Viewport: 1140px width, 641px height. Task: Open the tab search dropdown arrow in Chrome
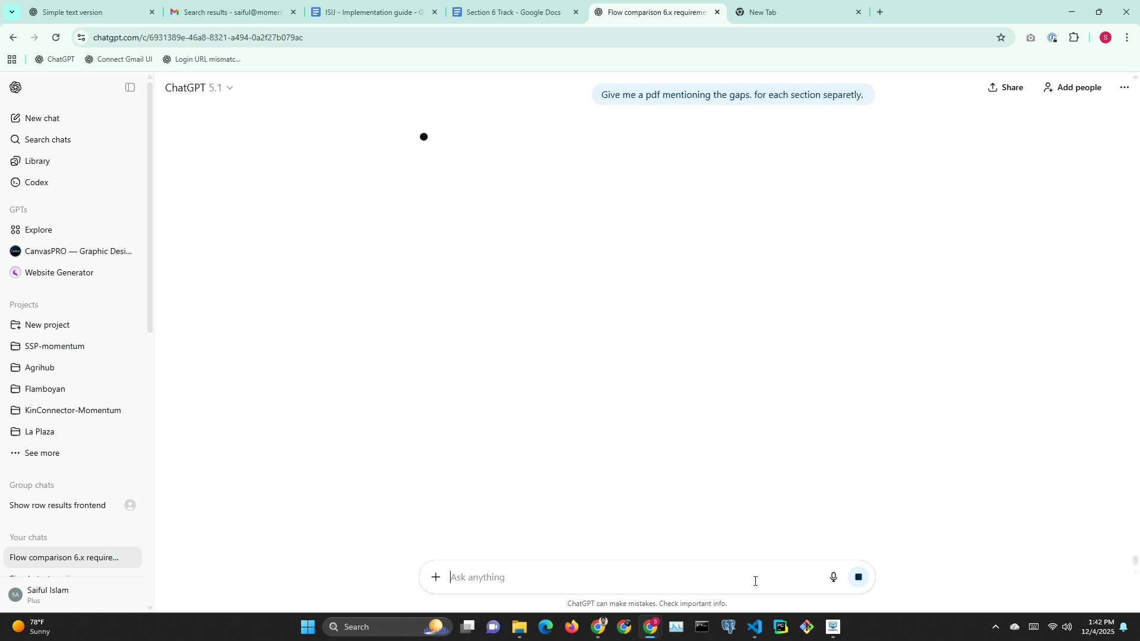coord(11,12)
